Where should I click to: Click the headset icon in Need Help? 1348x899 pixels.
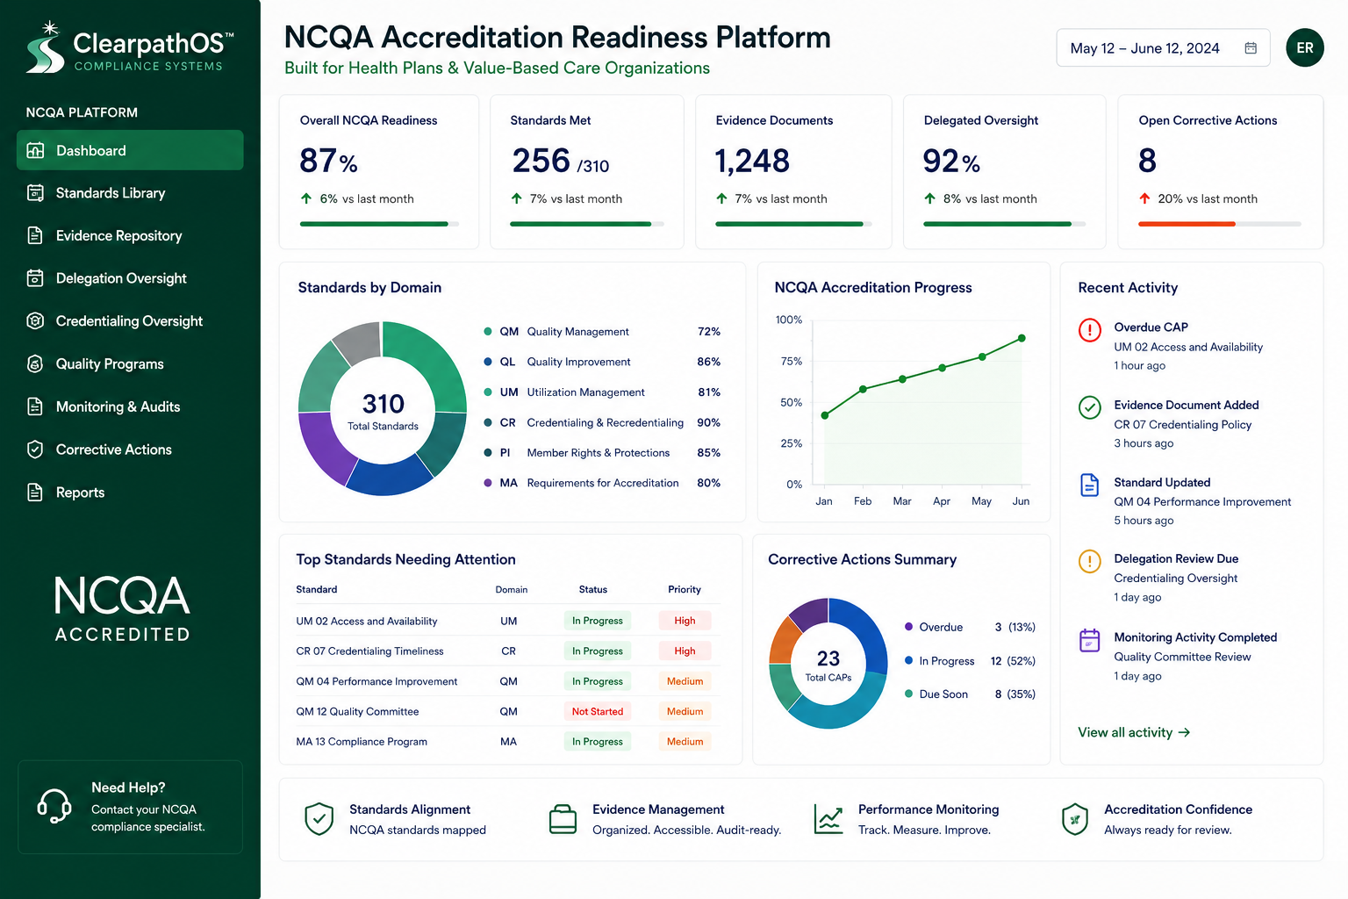(x=54, y=806)
